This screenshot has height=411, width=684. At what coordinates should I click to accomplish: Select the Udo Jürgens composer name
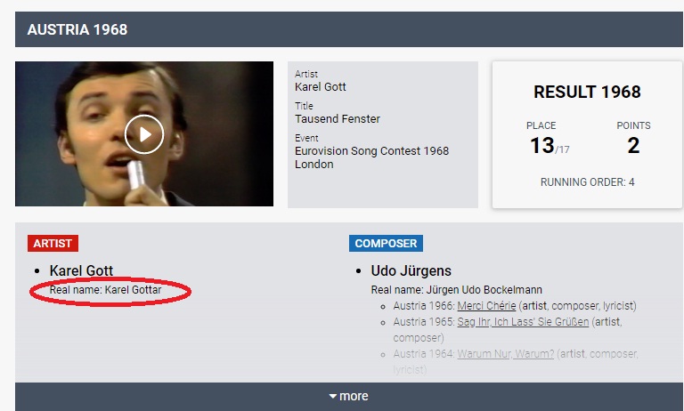point(411,270)
